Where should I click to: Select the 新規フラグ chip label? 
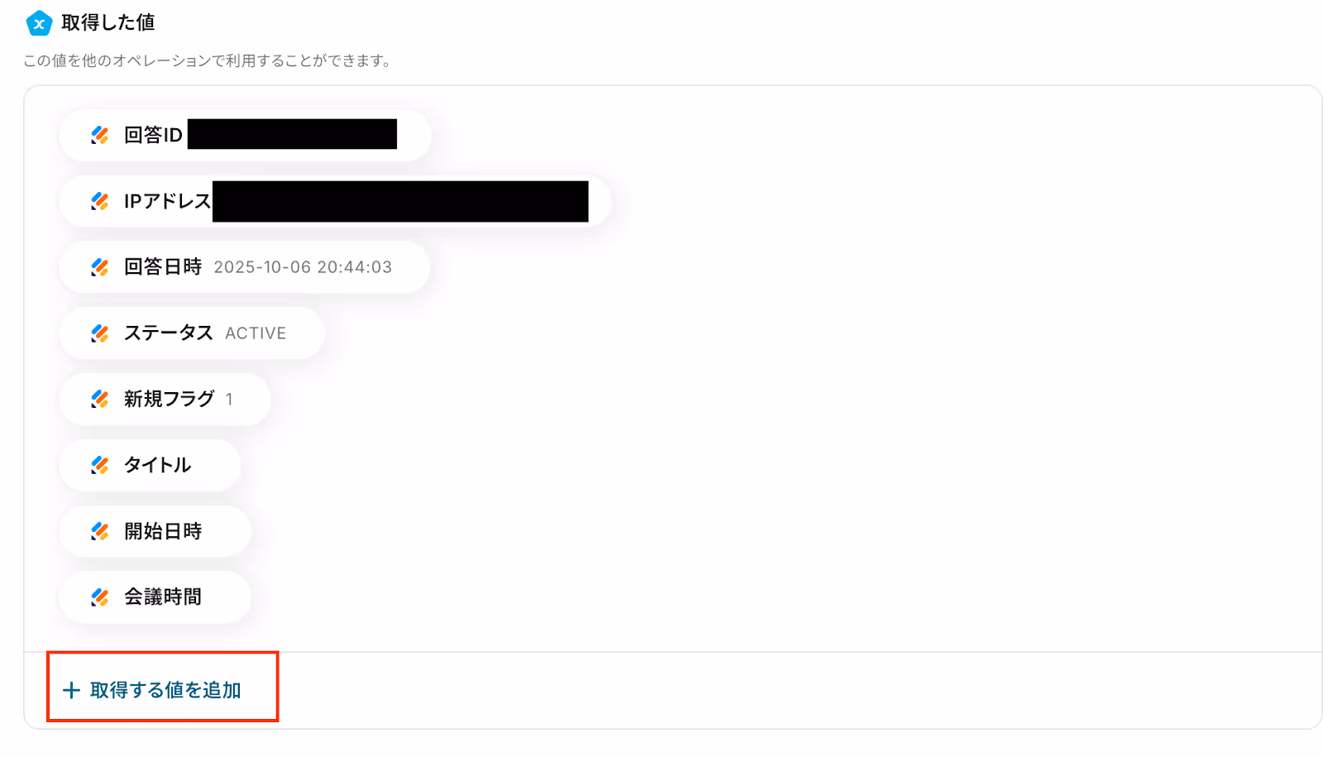click(x=169, y=399)
